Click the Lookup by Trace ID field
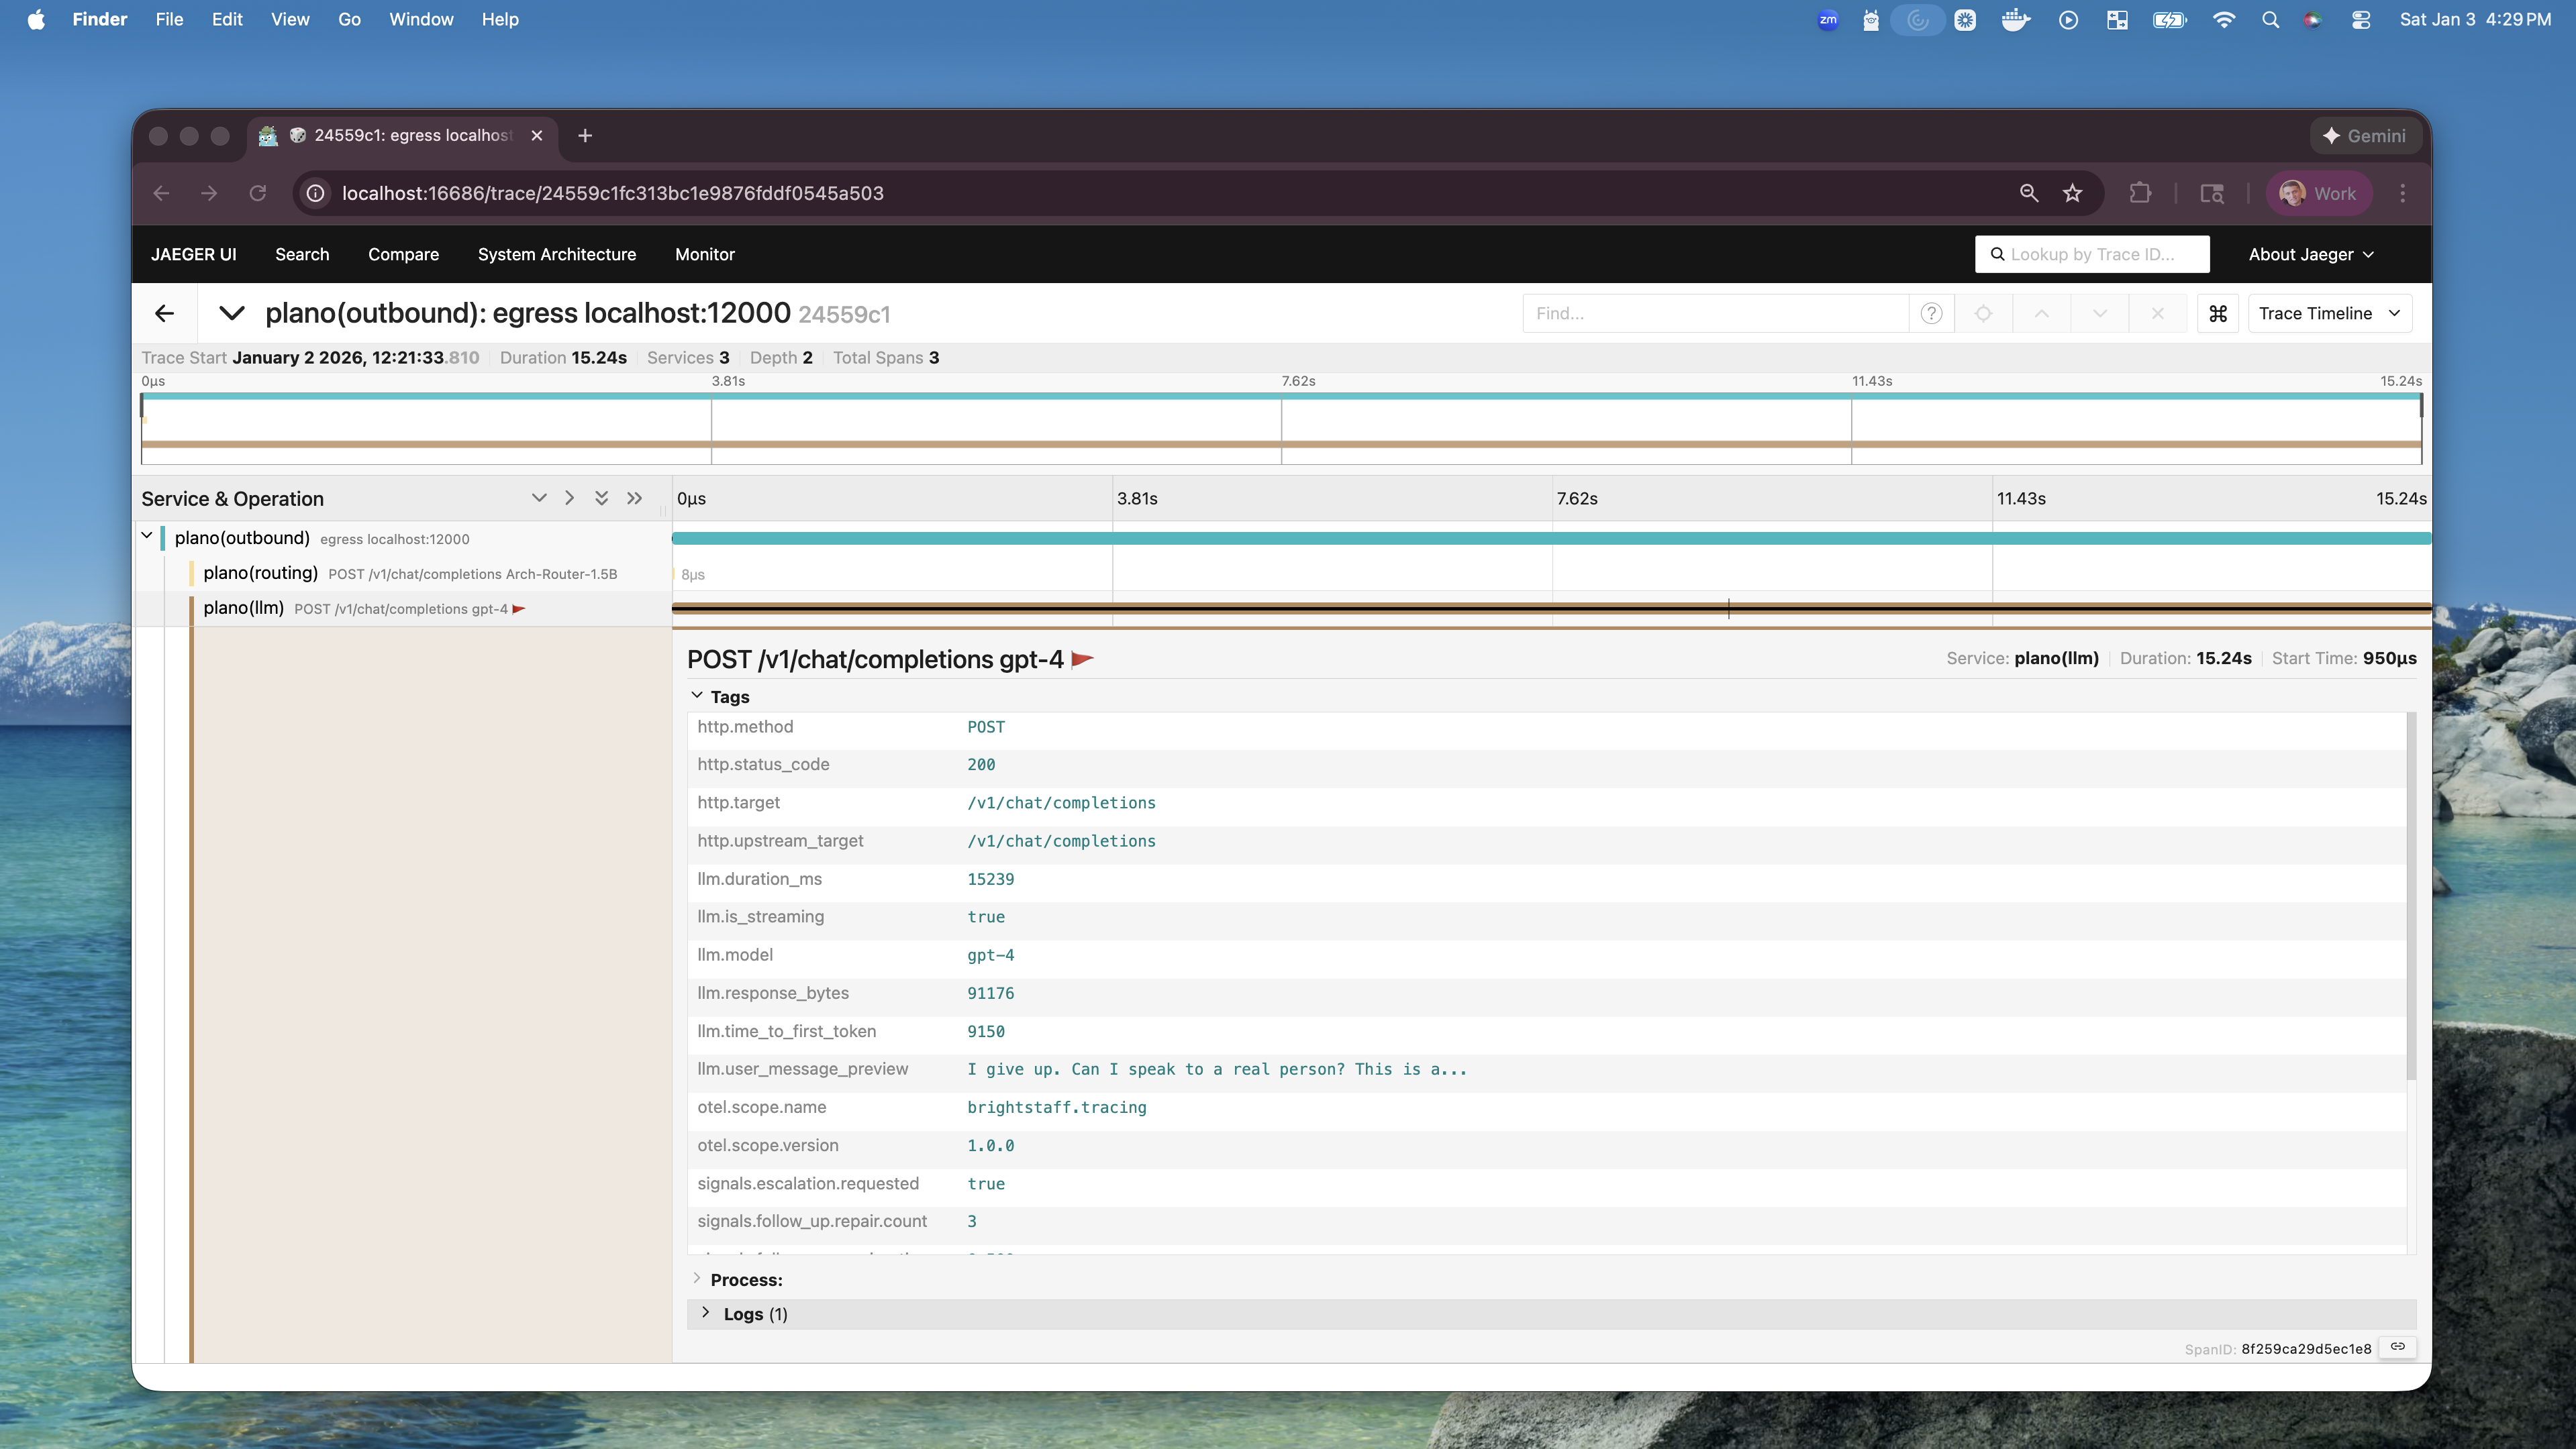 click(x=2092, y=255)
